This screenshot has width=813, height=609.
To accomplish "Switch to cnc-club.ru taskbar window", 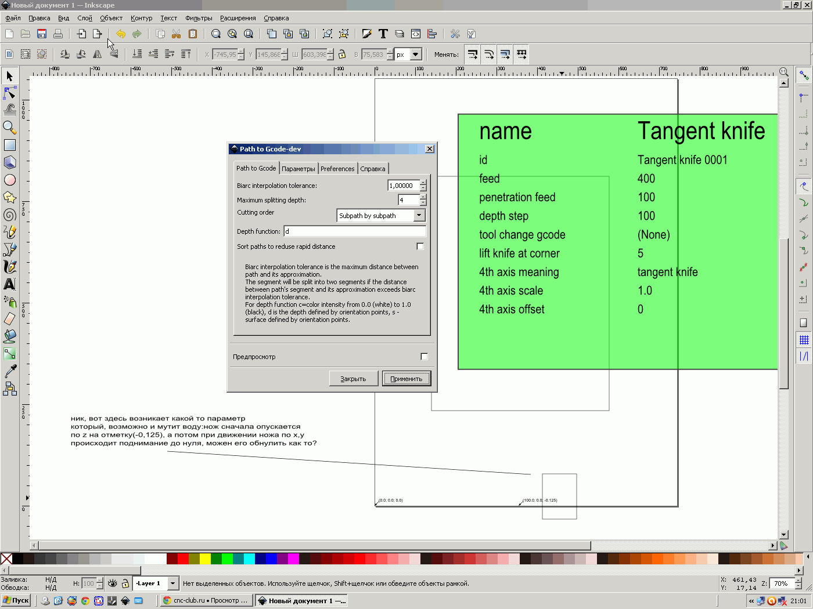I will pyautogui.click(x=206, y=601).
